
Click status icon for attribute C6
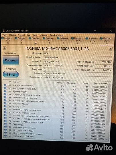click(6, 133)
